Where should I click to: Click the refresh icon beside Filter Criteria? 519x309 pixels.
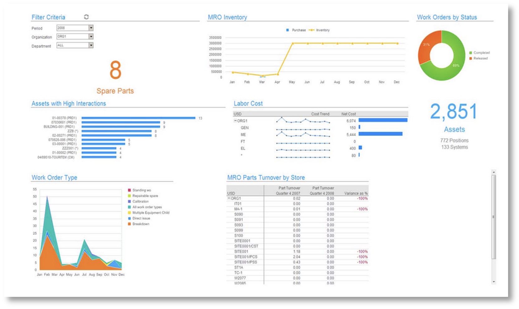86,17
